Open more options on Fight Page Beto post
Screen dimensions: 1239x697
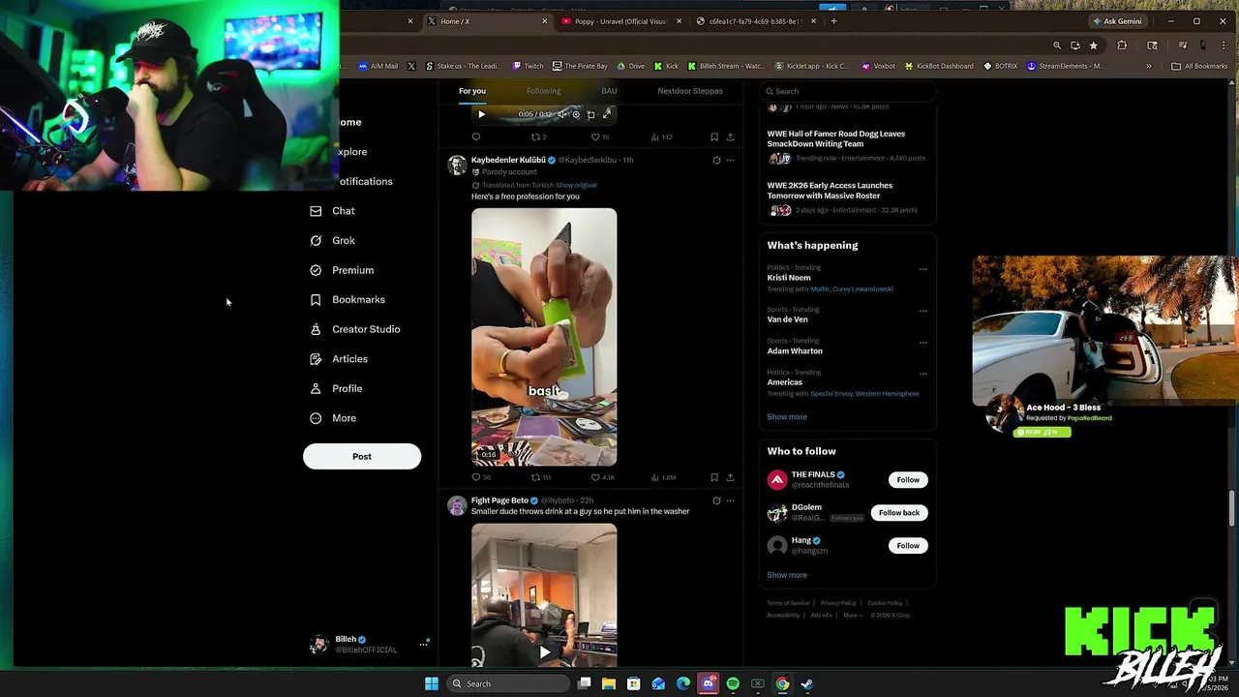pyautogui.click(x=730, y=500)
